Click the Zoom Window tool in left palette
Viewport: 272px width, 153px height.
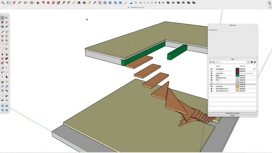[x=7, y=86]
